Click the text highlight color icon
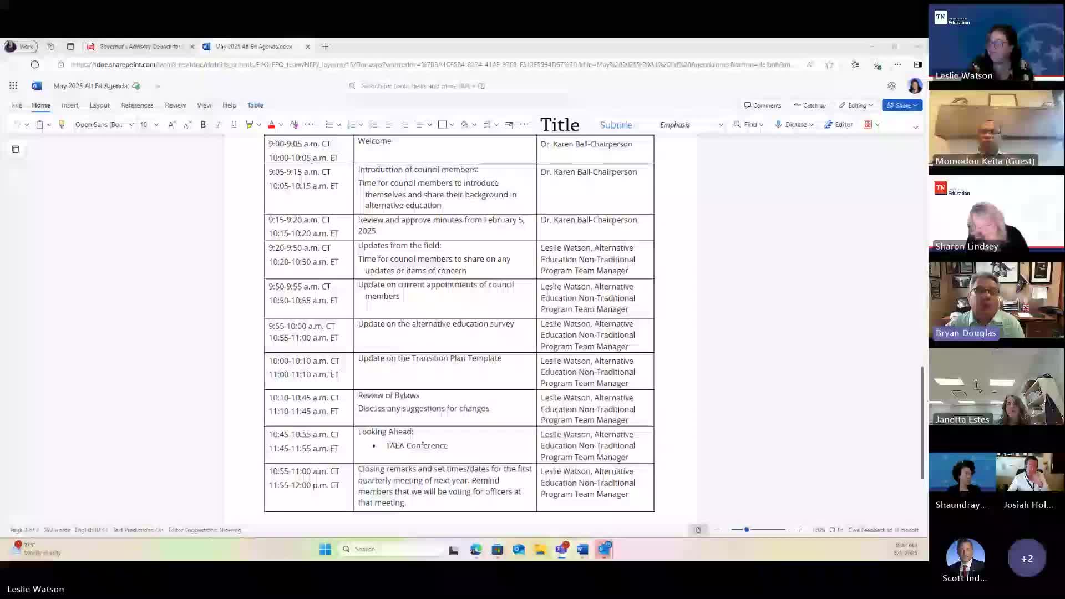 [250, 125]
